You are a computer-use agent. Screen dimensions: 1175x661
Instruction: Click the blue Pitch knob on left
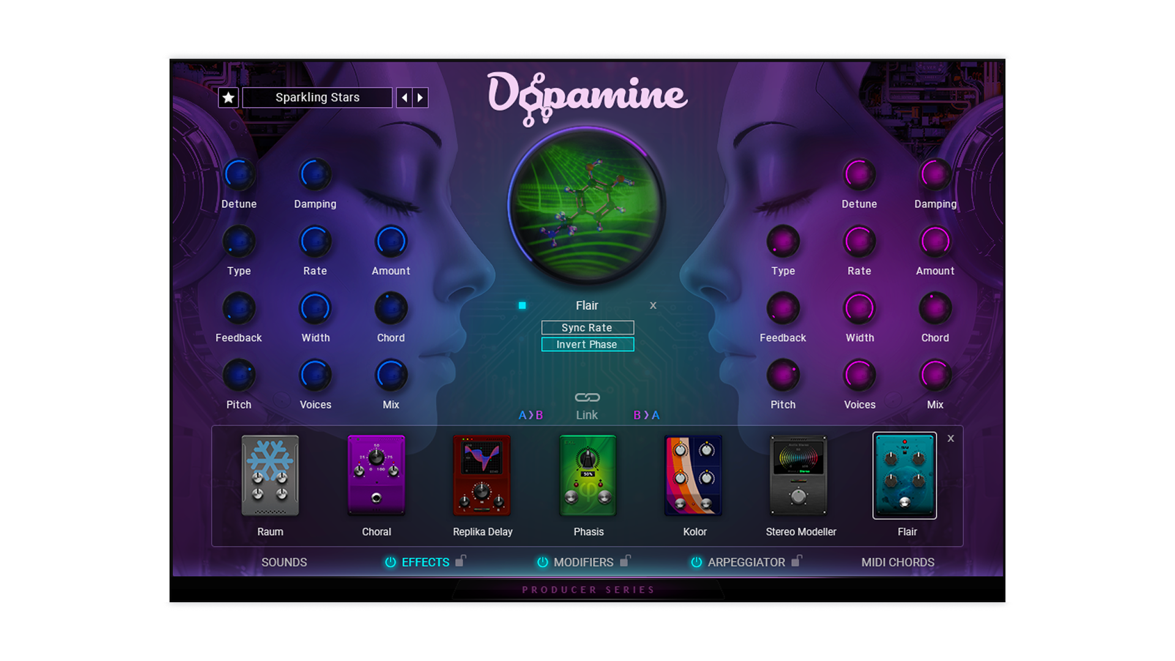point(239,375)
